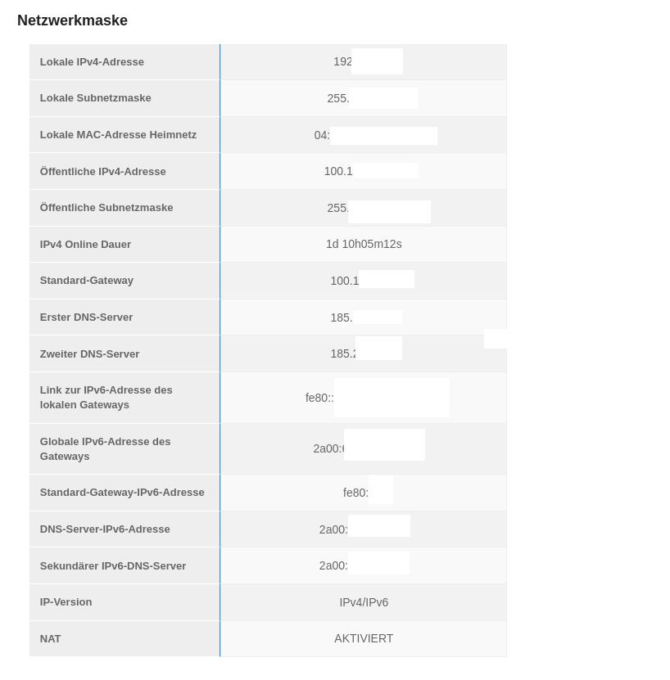
Task: Select the Lokale MAC-Adresse Heimnetz label
Action: tap(118, 135)
